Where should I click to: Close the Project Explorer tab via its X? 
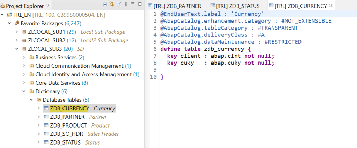(x=47, y=6)
